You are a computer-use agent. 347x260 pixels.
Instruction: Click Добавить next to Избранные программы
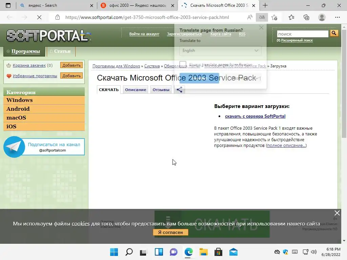pos(71,75)
